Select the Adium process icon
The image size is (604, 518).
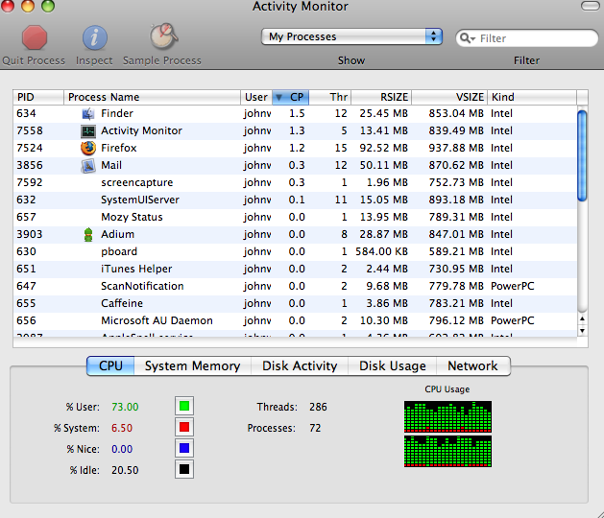88,234
